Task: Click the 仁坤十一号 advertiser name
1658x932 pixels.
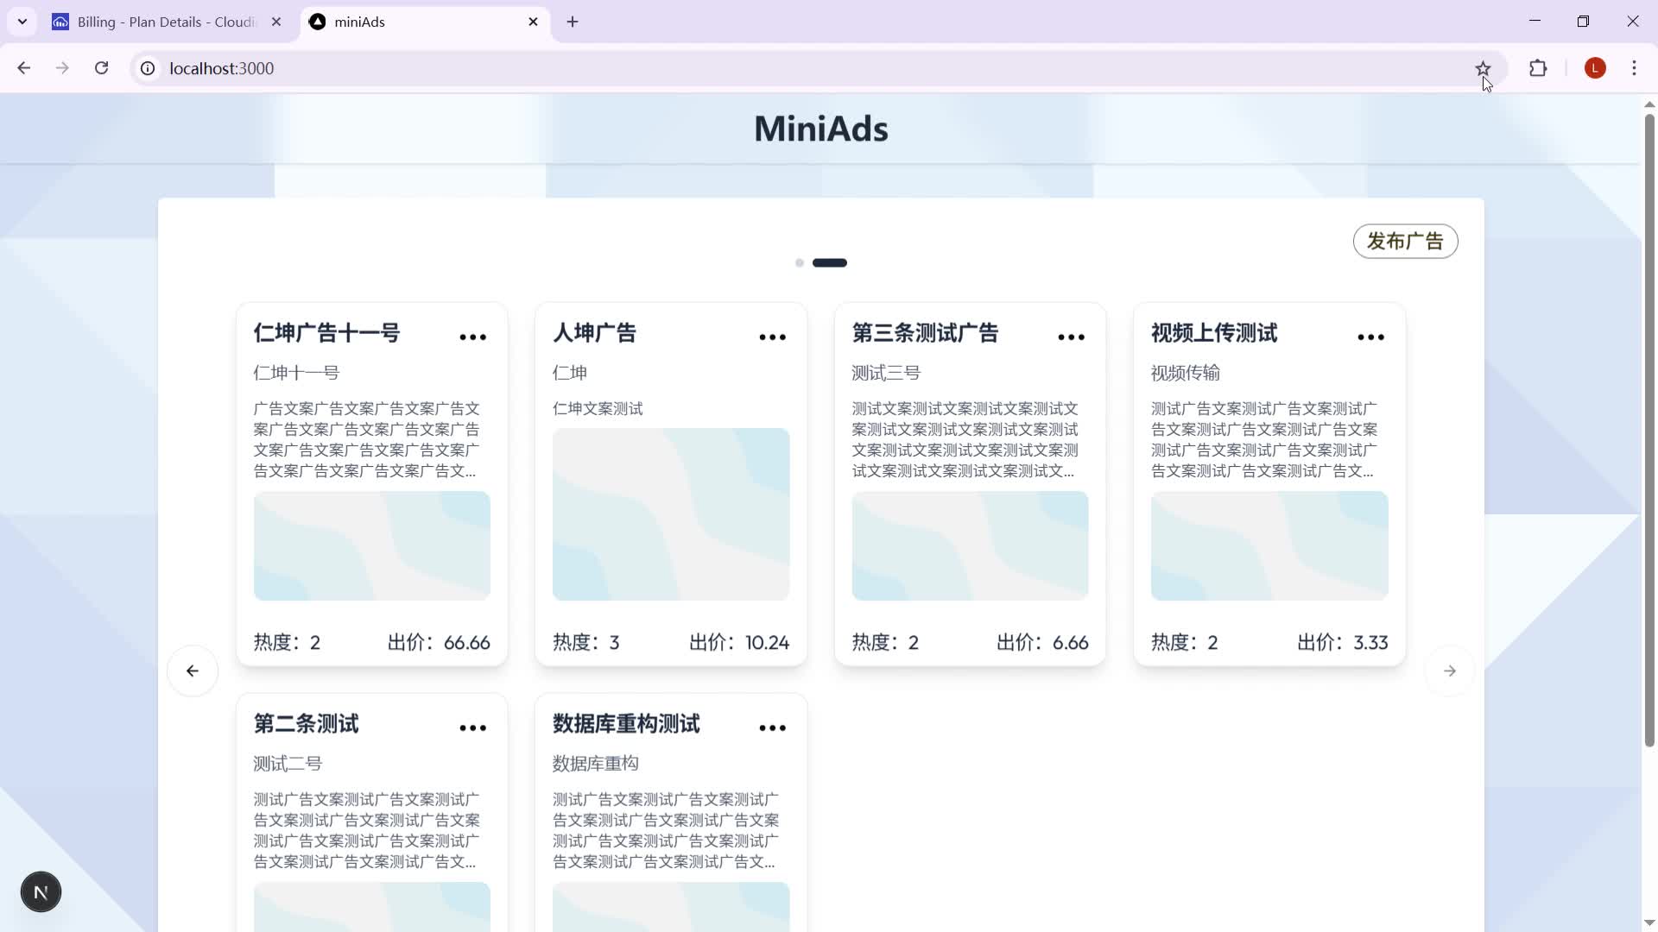Action: pyautogui.click(x=296, y=373)
